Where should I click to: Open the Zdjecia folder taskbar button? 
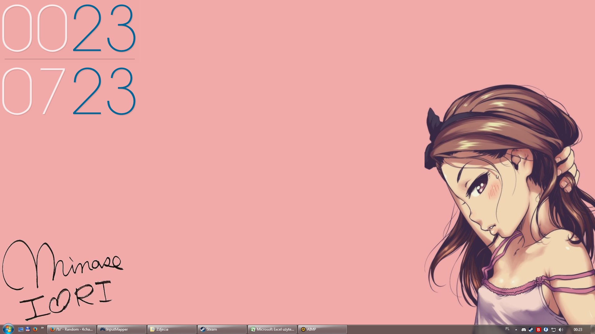[172, 329]
